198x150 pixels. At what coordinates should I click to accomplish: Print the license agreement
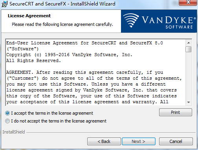pyautogui.click(x=176, y=112)
